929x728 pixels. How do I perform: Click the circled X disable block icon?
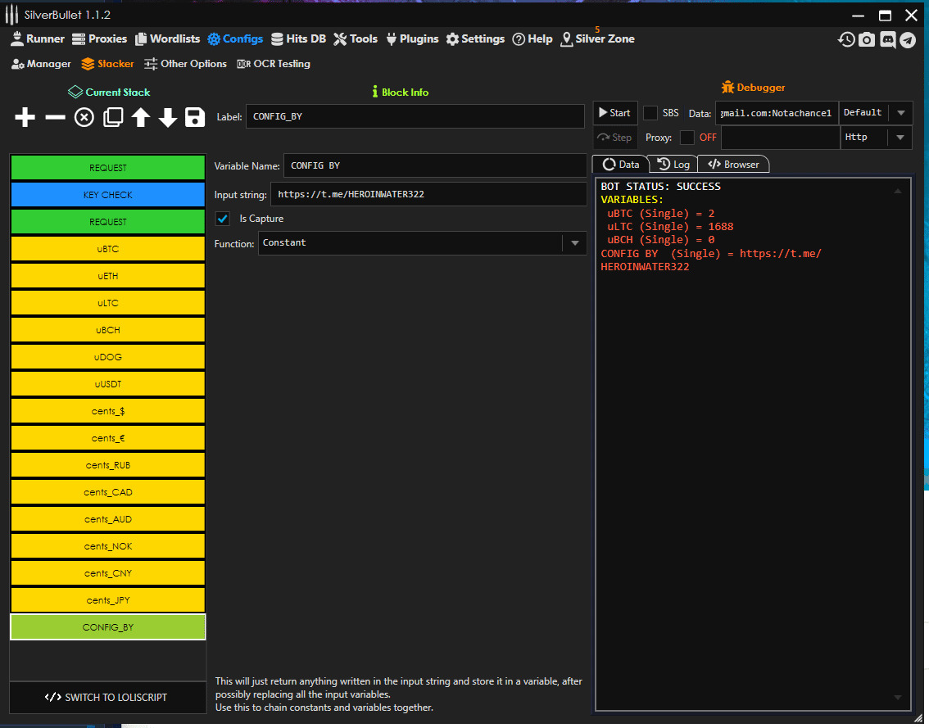[x=84, y=118]
